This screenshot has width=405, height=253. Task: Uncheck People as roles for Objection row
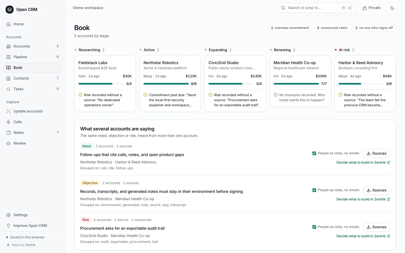314,190
